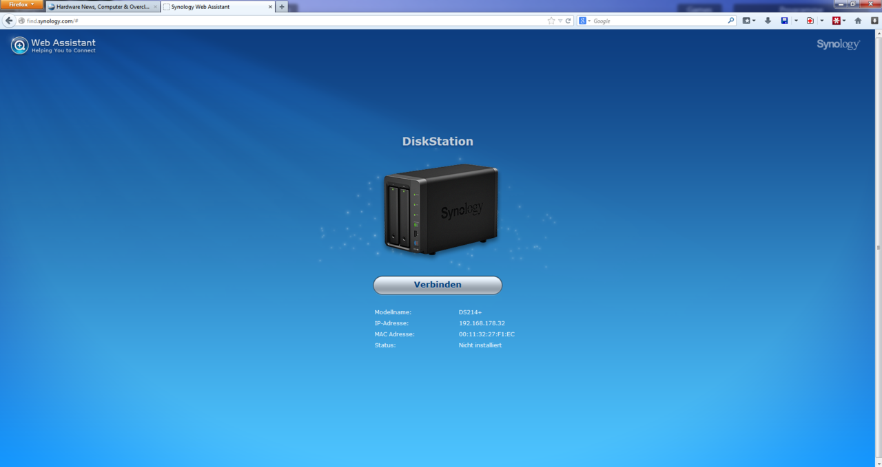Click the blue floppy disk save icon
The width and height of the screenshot is (882, 467).
coord(784,21)
